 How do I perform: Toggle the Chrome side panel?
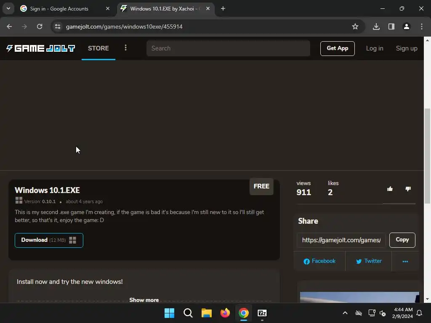[x=391, y=26]
